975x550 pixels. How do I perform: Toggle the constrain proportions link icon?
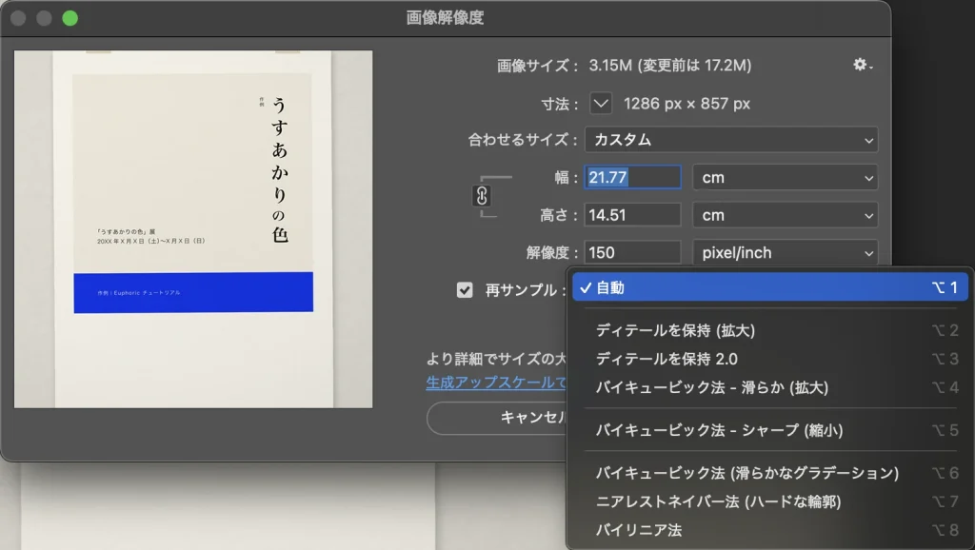pyautogui.click(x=481, y=196)
